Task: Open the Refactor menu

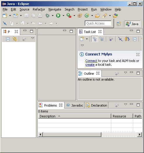Action: 39,9
